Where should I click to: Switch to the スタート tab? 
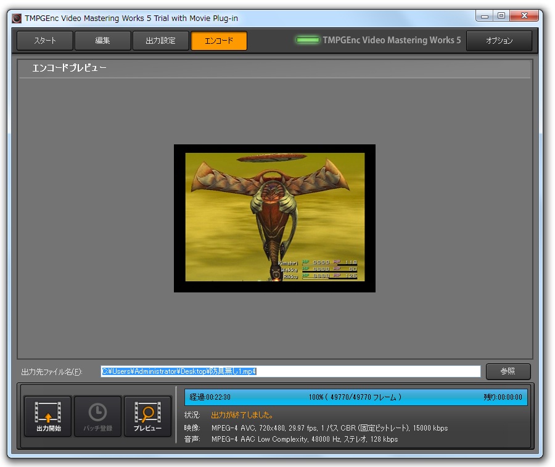pos(44,41)
